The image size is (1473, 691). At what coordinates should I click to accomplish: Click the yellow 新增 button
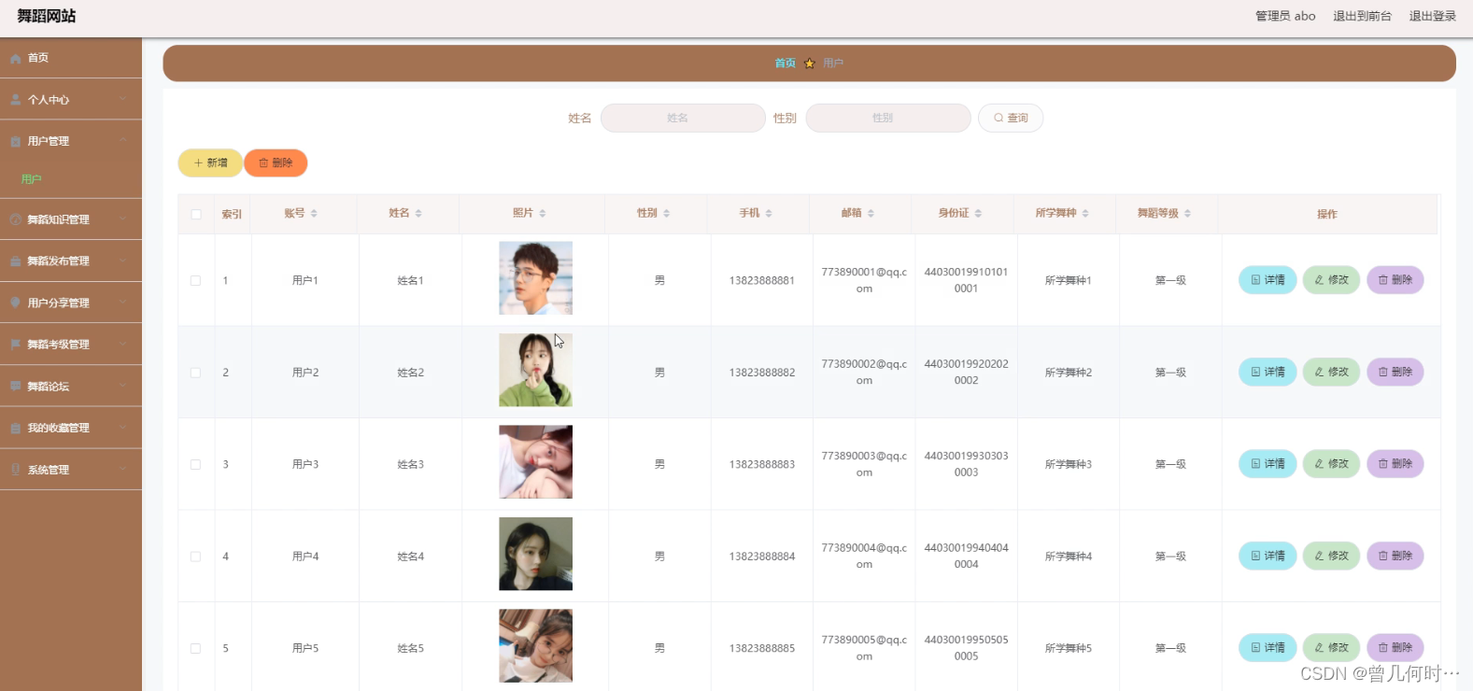click(x=210, y=162)
